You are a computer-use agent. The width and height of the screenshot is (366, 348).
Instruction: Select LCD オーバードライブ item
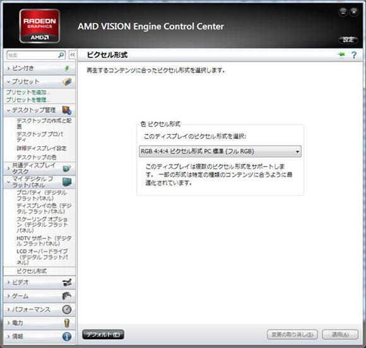click(x=42, y=257)
